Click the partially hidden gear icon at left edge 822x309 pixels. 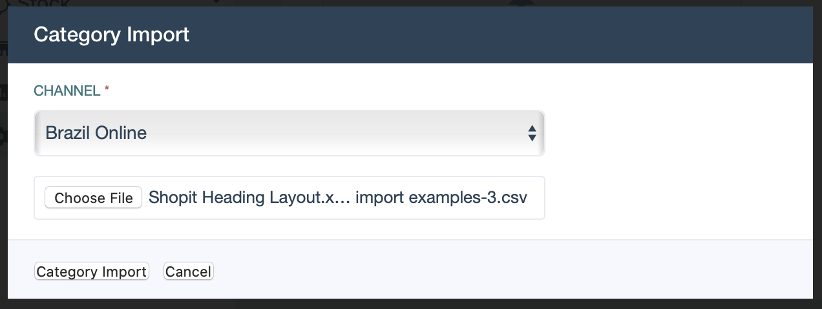click(3, 137)
